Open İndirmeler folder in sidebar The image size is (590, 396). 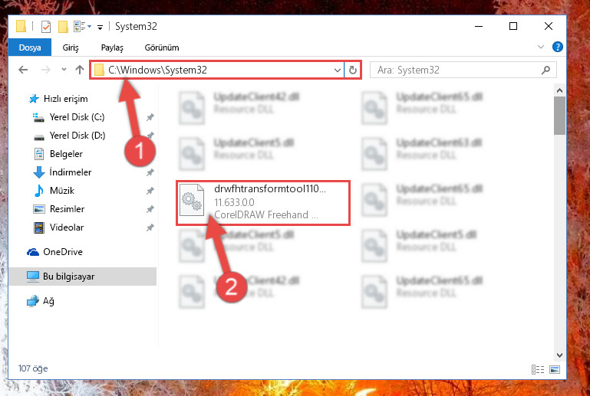(x=71, y=172)
